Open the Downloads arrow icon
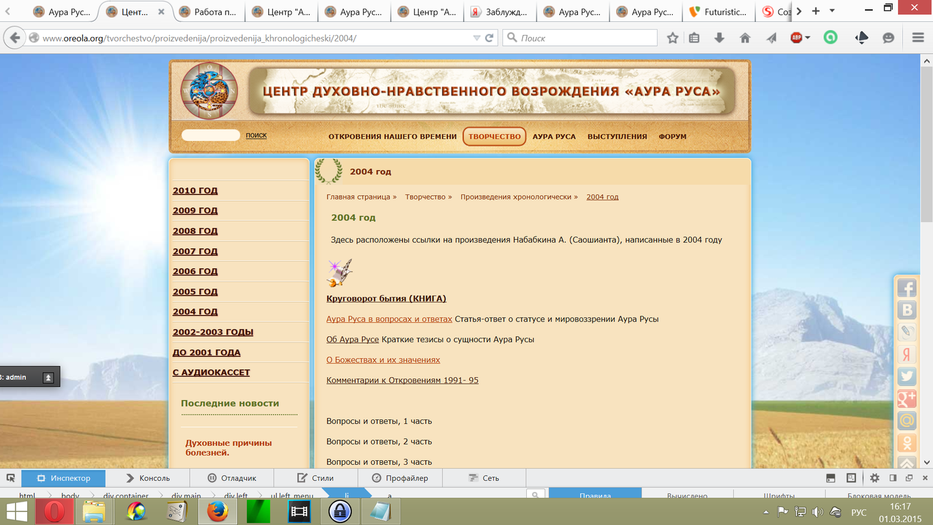This screenshot has width=933, height=525. tap(719, 38)
